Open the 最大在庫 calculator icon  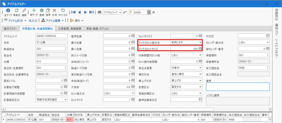coord(133,42)
